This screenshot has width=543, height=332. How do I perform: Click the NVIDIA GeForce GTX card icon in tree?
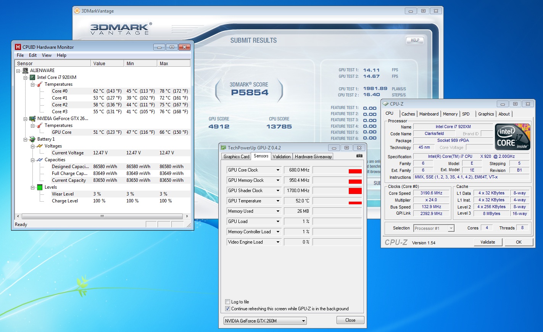point(32,119)
